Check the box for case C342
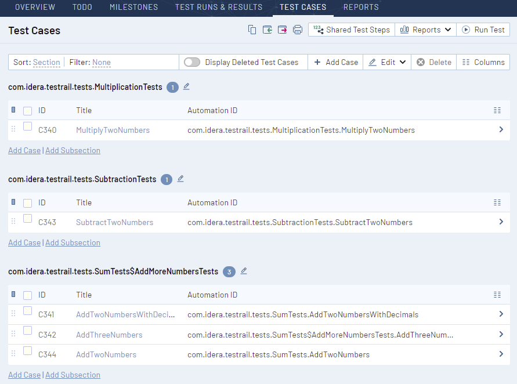Screen dimensions: 517x384 (28, 331)
